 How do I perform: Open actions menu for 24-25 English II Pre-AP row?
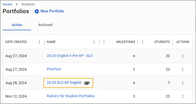click(x=183, y=56)
